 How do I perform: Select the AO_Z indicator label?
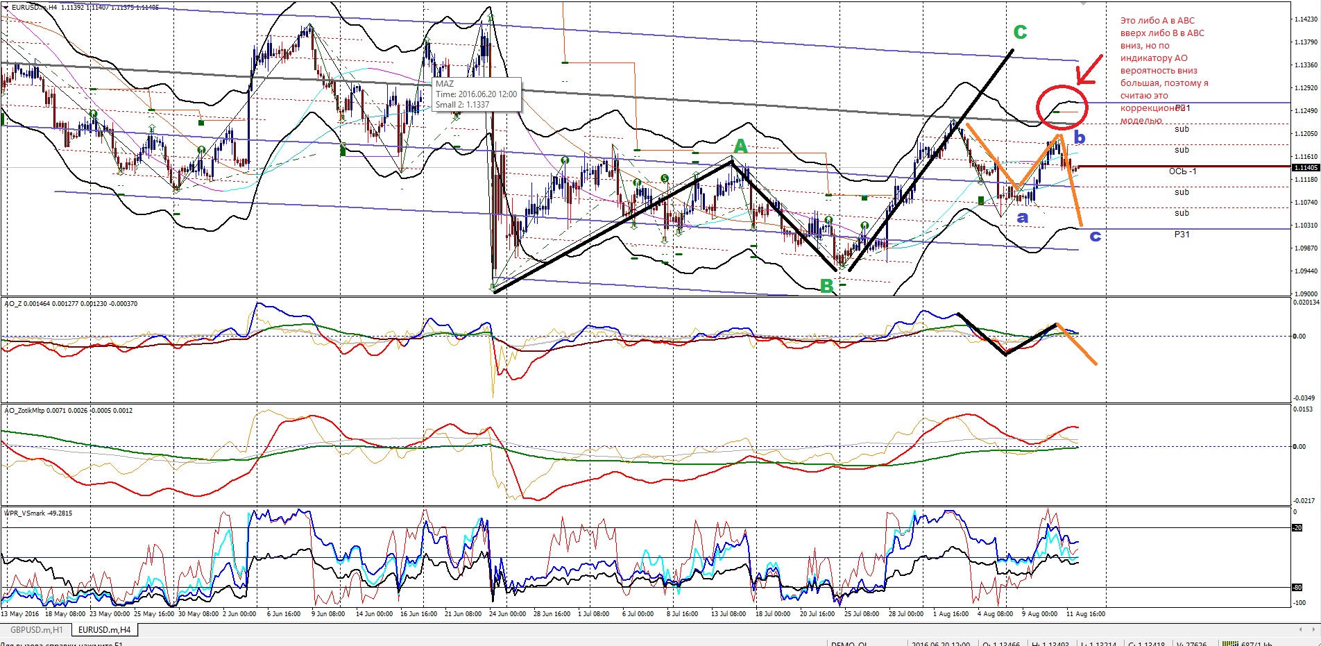click(71, 304)
